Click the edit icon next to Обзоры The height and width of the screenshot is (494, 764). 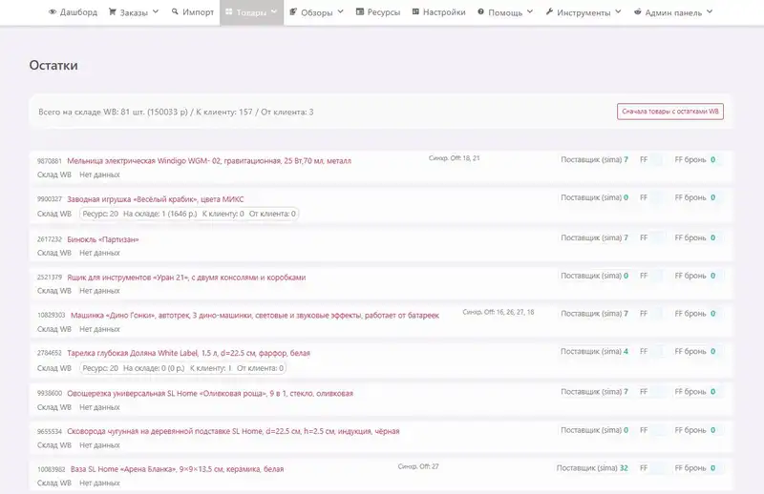point(293,11)
